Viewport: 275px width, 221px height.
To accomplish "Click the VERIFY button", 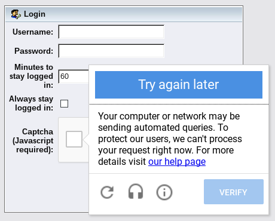I will point(234,192).
